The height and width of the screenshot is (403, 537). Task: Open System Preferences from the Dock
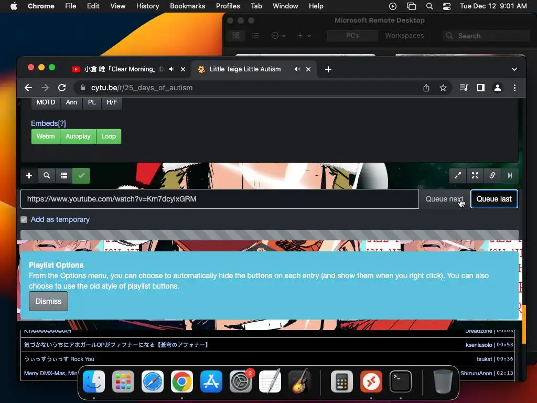[x=241, y=381]
